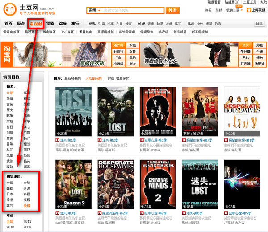268x232 pixels.
Task: Open the 迷失-第2季 title link
Action: pos(110,140)
